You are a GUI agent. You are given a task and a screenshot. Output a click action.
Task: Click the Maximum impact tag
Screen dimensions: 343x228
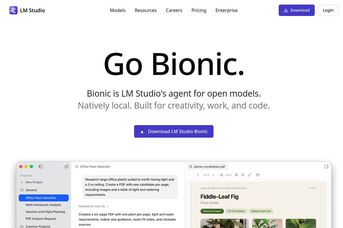pyautogui.click(x=212, y=211)
